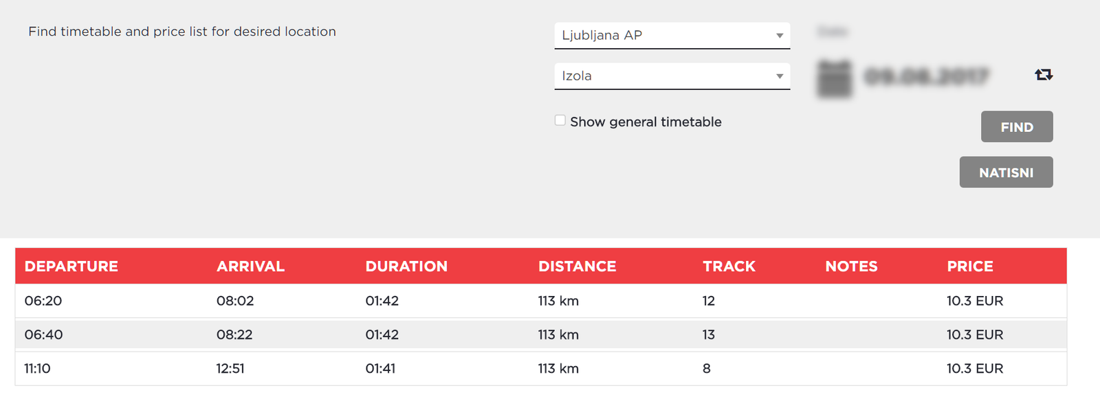Click the TRACK column header
This screenshot has height=397, width=1100.
coord(729,266)
